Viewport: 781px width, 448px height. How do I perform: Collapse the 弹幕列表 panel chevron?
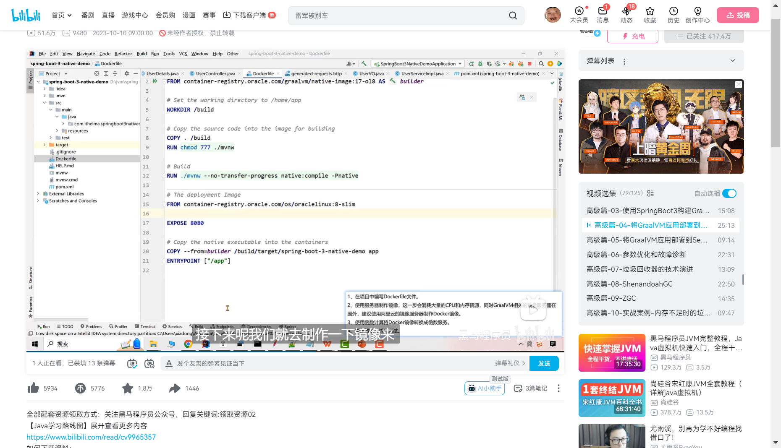(x=733, y=61)
